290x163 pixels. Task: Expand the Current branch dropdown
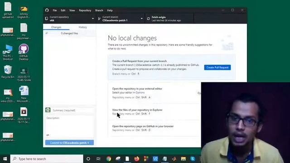click(120, 19)
